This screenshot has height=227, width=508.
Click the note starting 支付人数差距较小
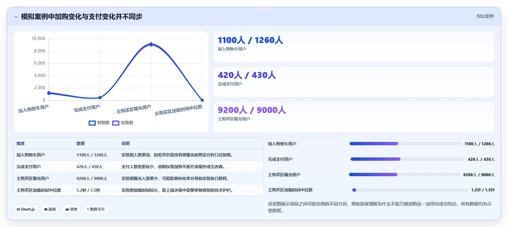pyautogui.click(x=173, y=166)
